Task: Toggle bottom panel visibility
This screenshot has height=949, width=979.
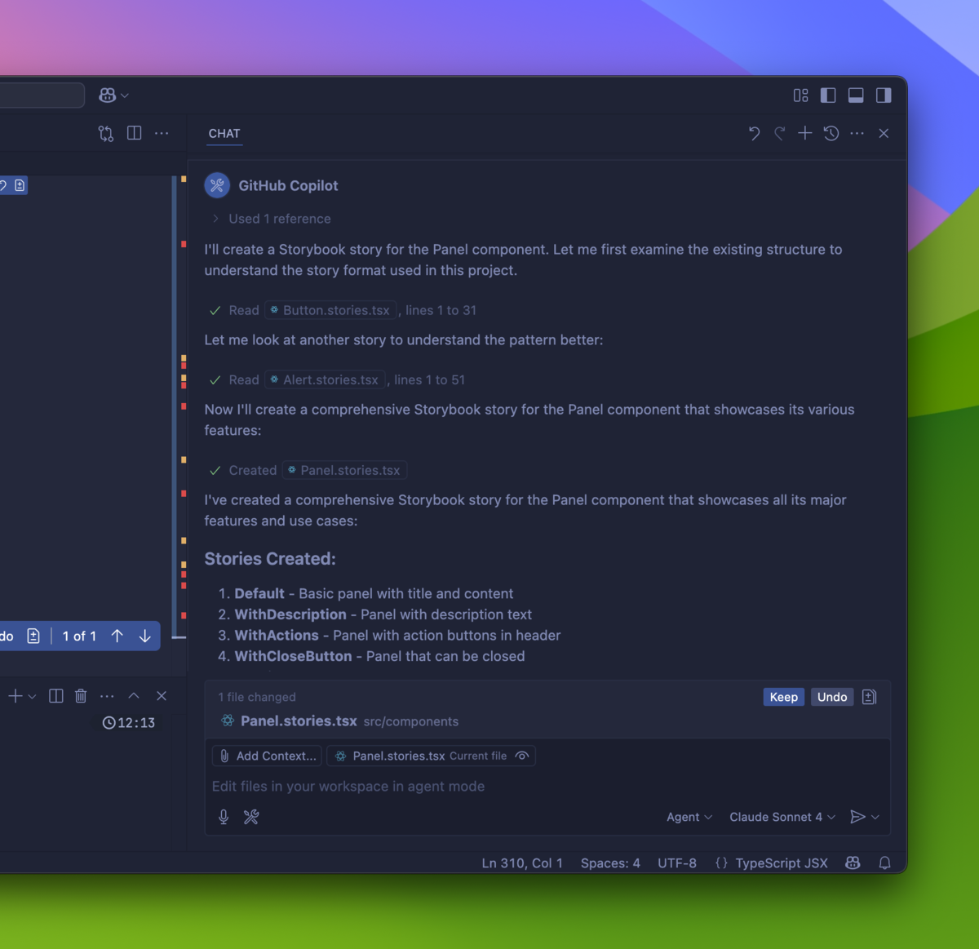Action: point(856,95)
